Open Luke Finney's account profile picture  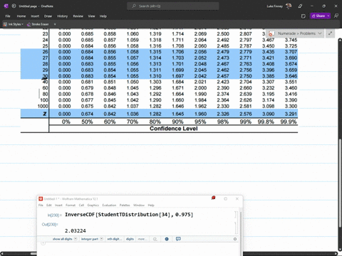point(289,6)
